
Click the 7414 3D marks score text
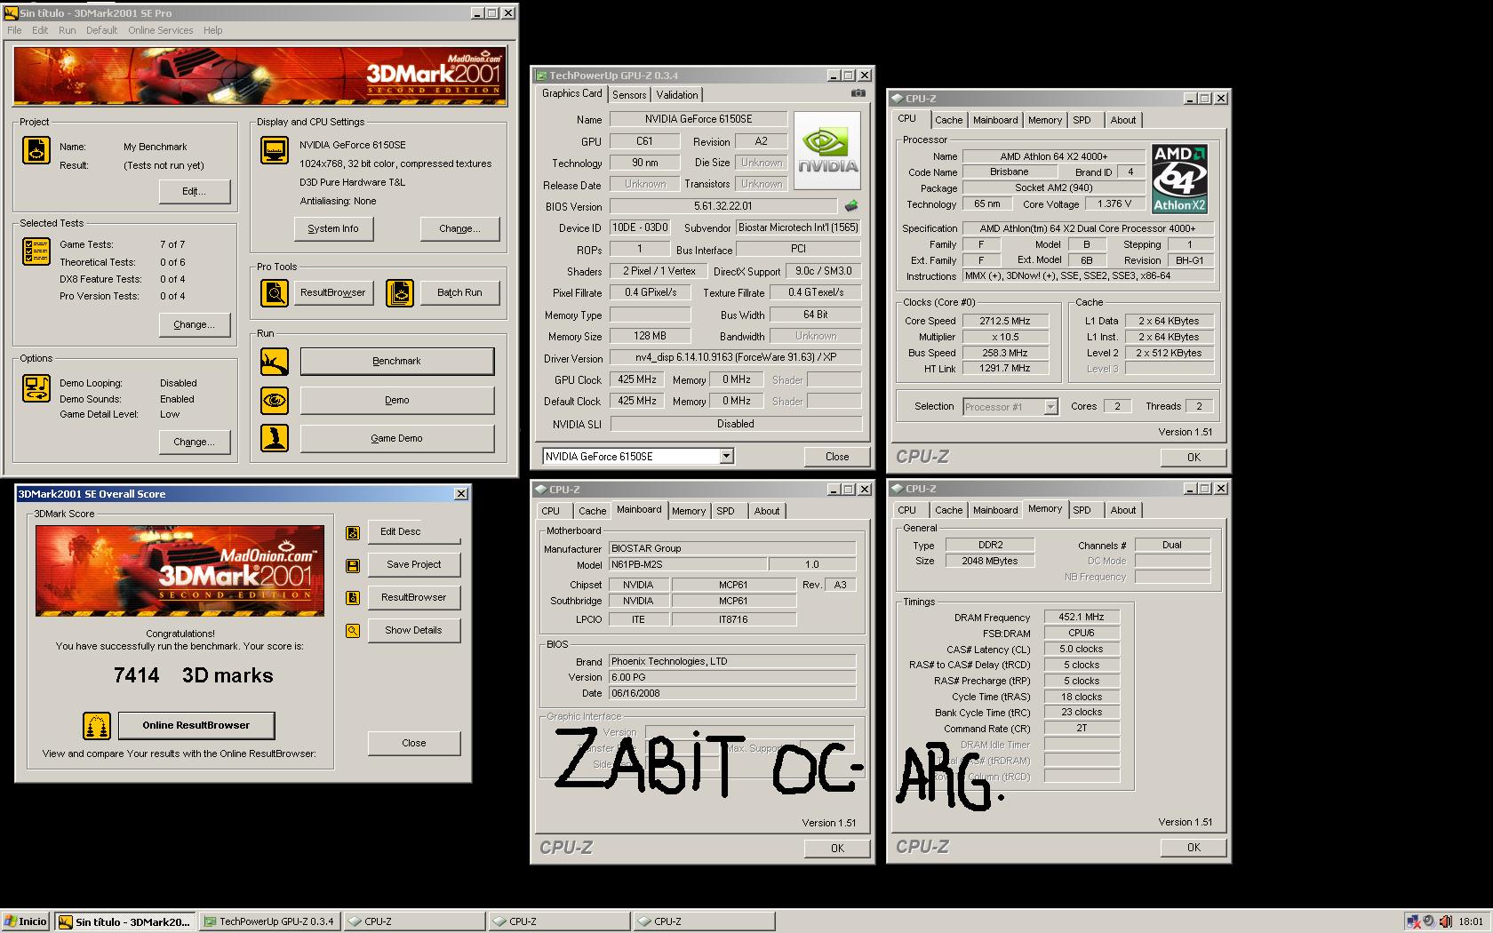coord(194,675)
